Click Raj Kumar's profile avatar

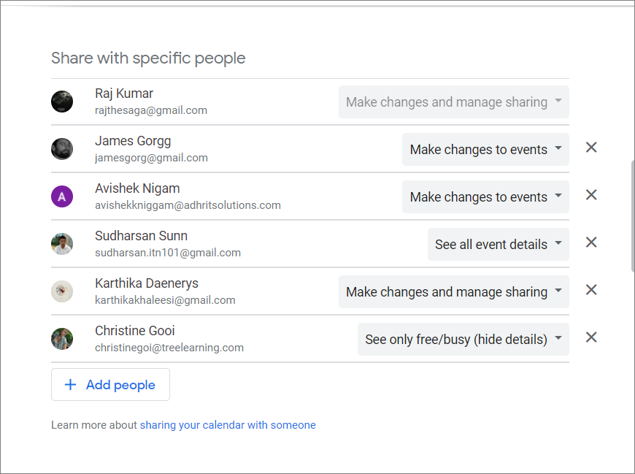tap(62, 102)
